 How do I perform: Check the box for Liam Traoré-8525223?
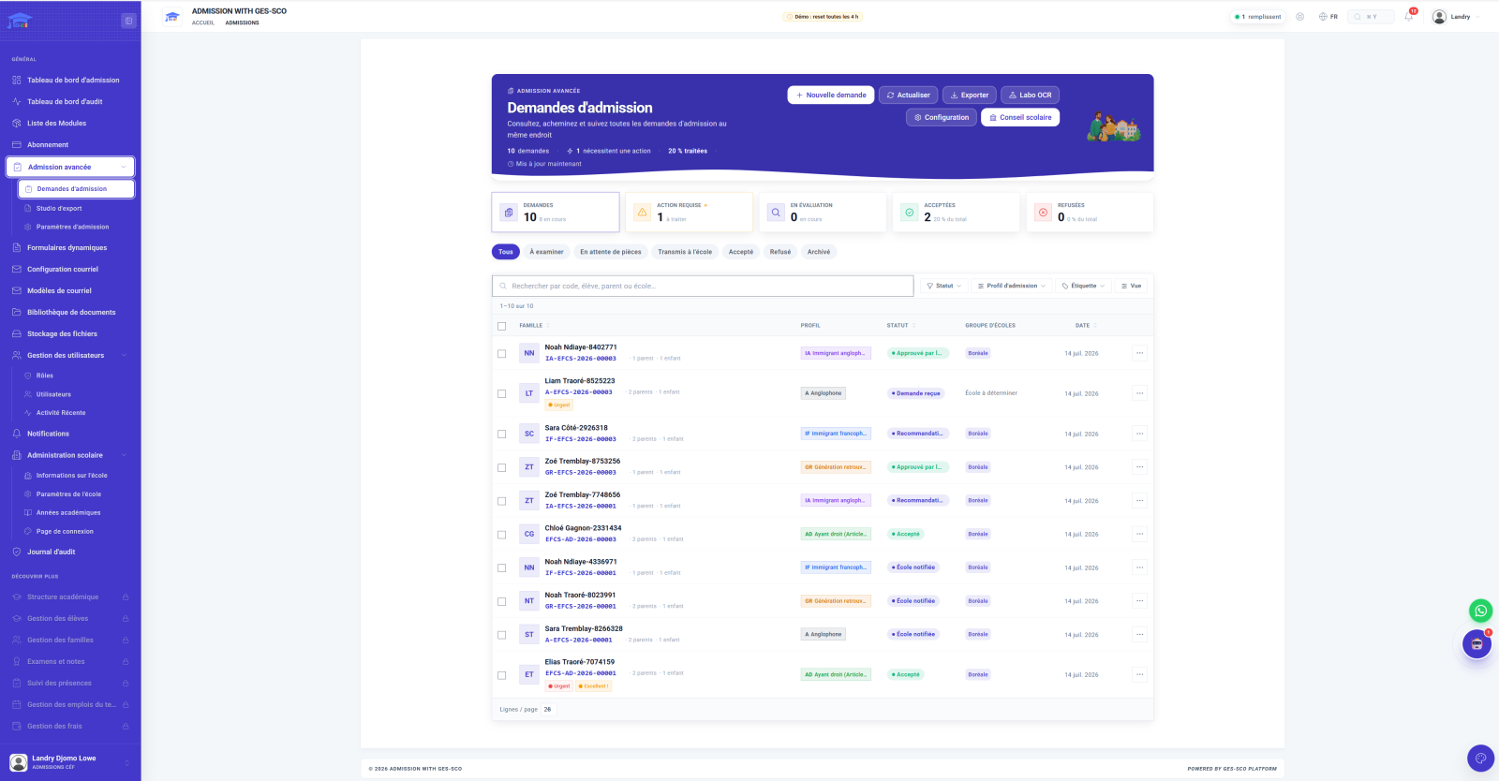(501, 394)
